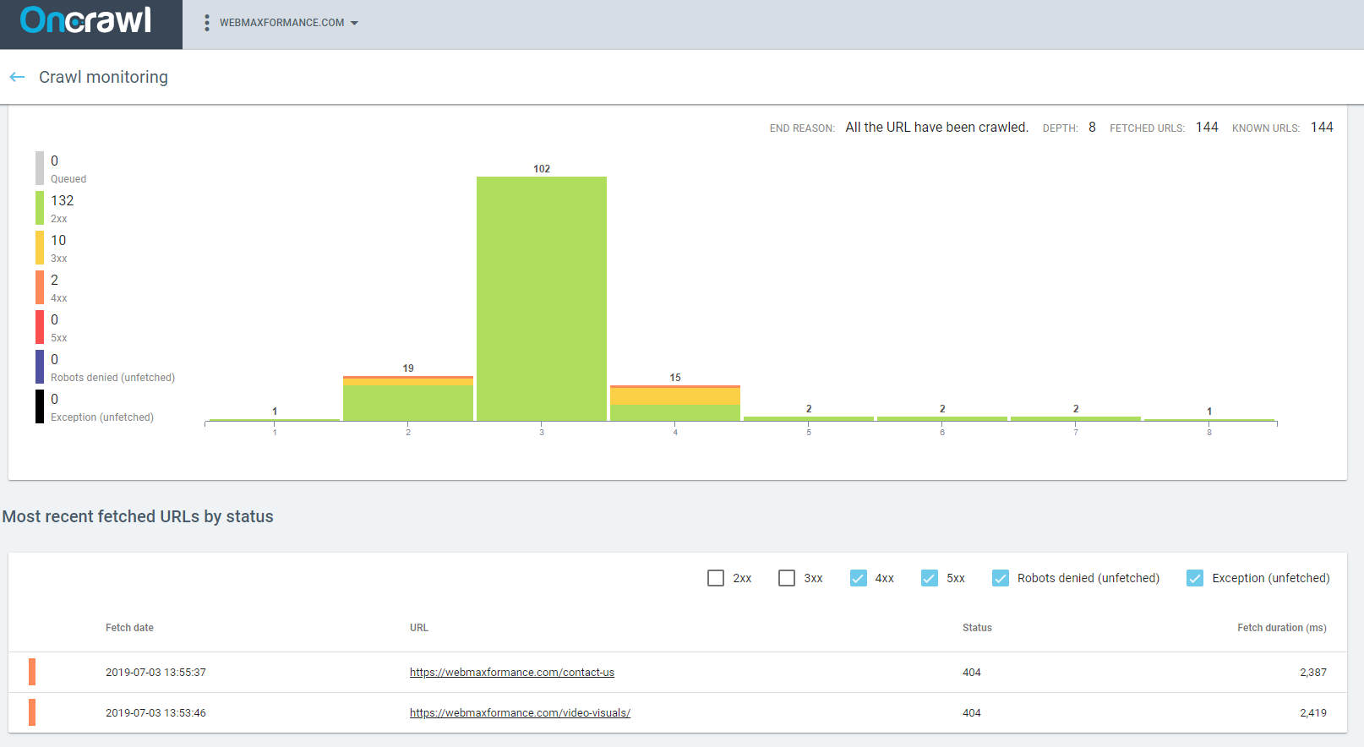The width and height of the screenshot is (1364, 747).
Task: Click the URL column header
Action: pos(419,628)
